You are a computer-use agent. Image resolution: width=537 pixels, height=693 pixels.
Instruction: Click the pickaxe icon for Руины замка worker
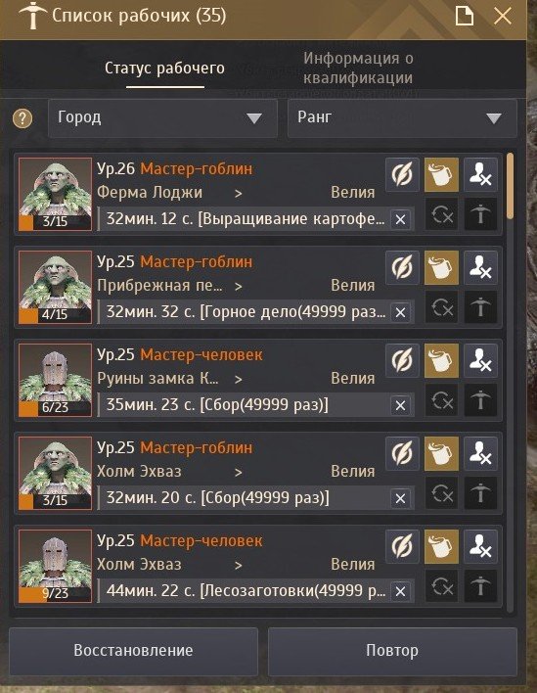[480, 400]
